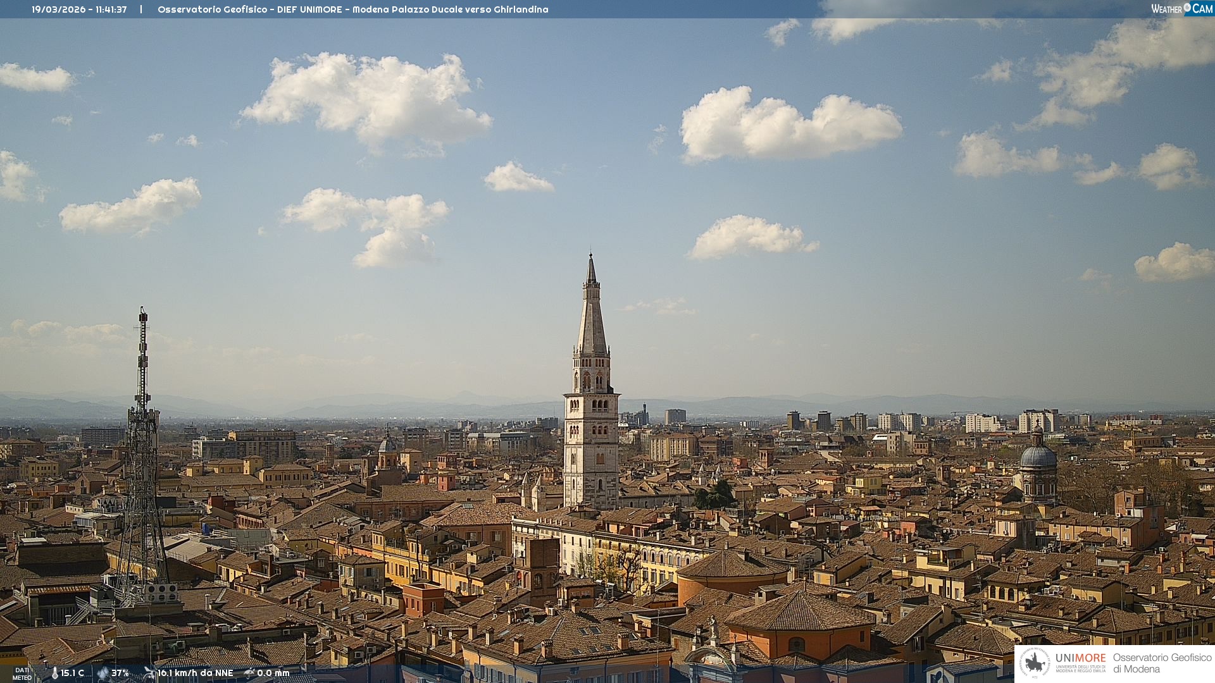Click the WeatherCam logo

click(x=1181, y=9)
